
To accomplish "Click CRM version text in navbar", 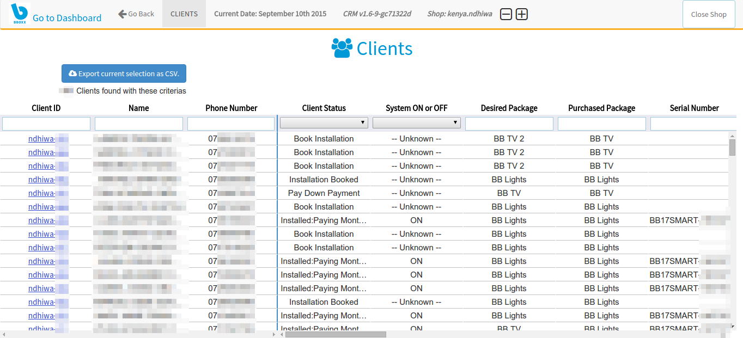I will point(377,14).
